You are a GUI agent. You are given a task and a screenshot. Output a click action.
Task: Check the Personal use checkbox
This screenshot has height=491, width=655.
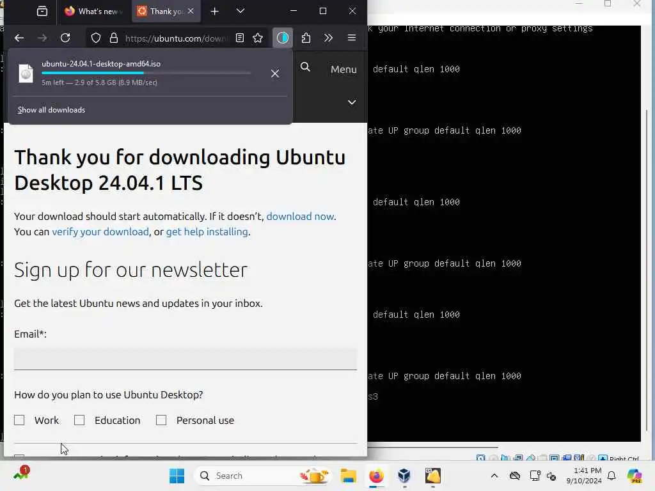click(x=161, y=420)
